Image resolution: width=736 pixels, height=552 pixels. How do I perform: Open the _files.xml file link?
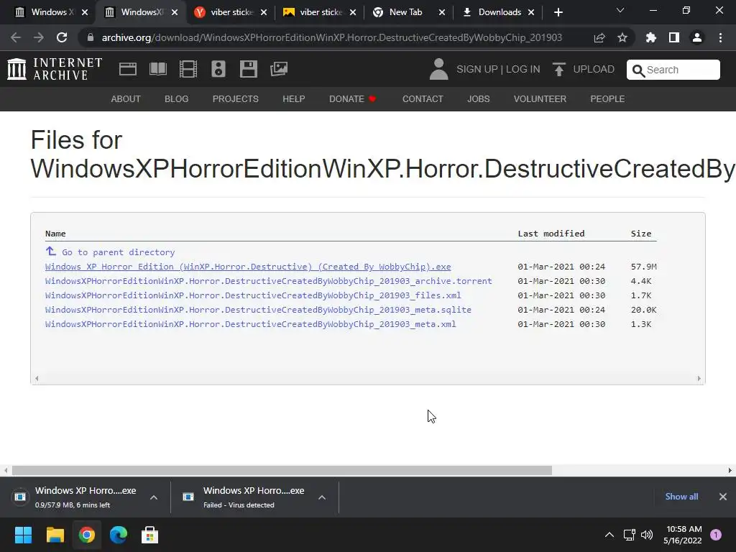coord(253,295)
